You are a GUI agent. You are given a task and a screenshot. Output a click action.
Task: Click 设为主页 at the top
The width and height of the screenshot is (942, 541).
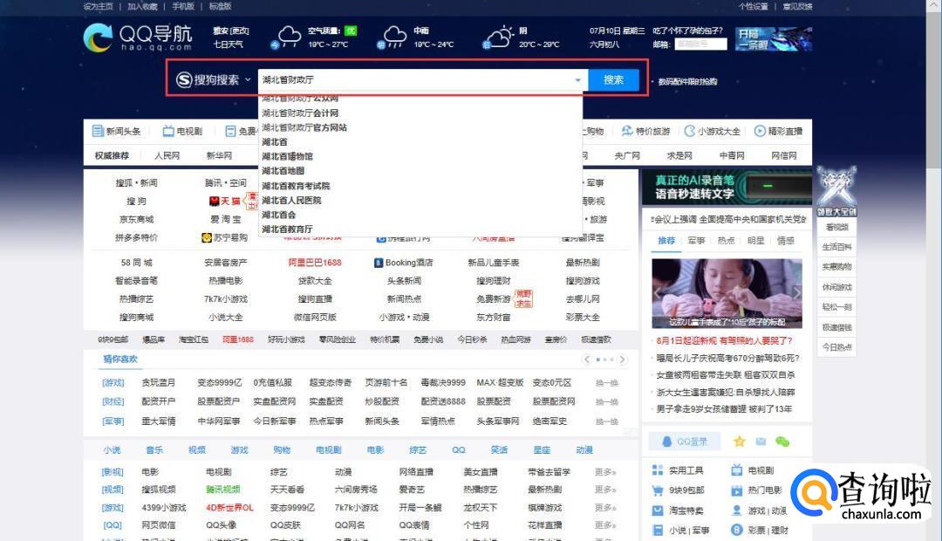pyautogui.click(x=99, y=6)
